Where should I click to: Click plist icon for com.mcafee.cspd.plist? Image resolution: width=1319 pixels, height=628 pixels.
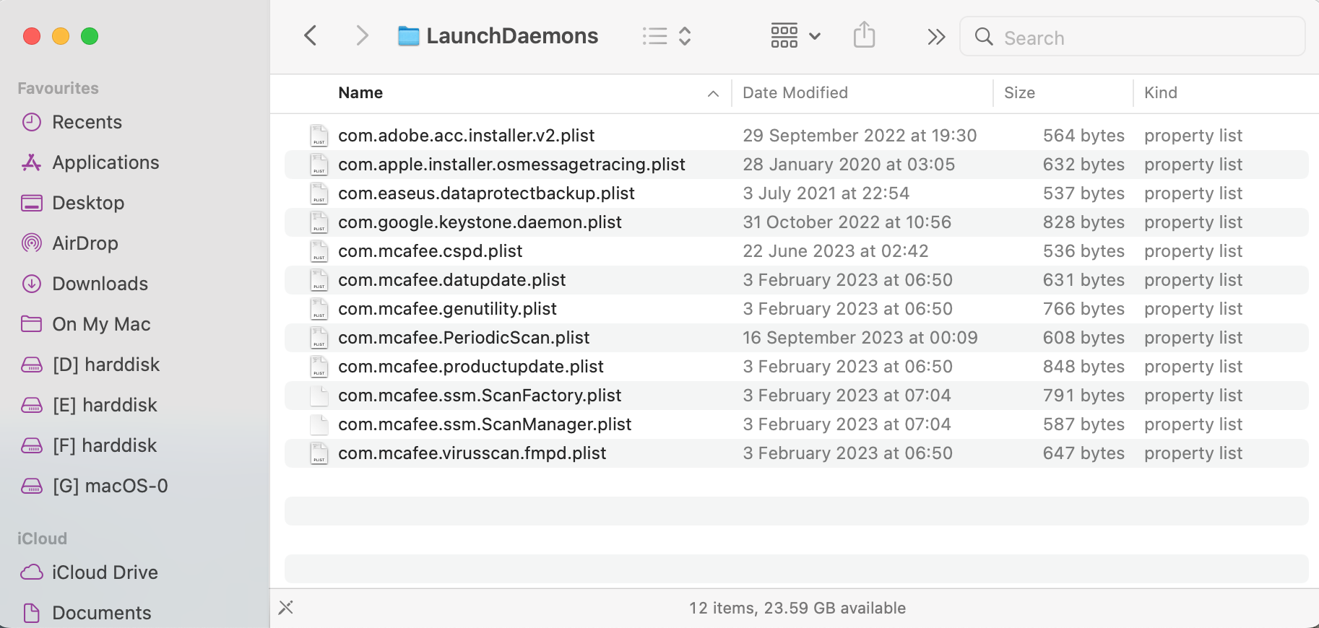[x=319, y=251]
